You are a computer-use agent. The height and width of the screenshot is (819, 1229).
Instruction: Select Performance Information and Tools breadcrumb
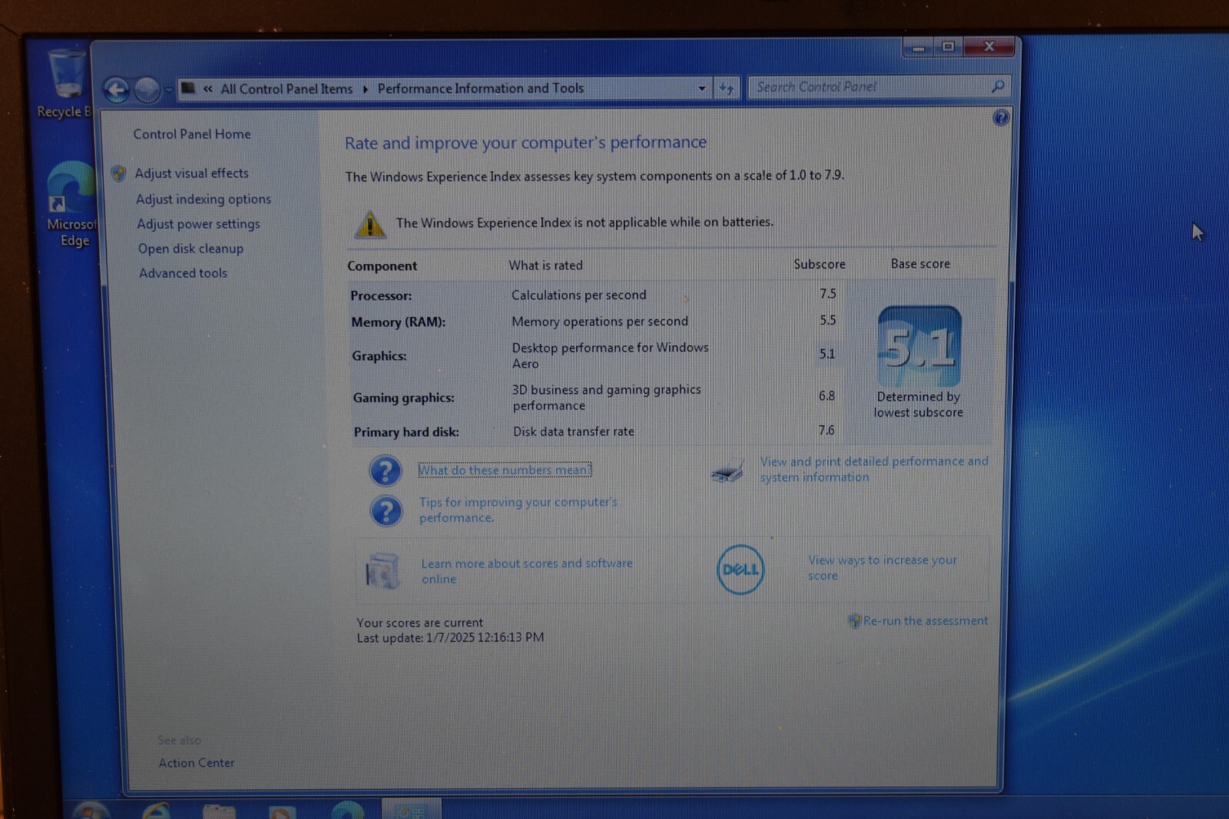(481, 88)
